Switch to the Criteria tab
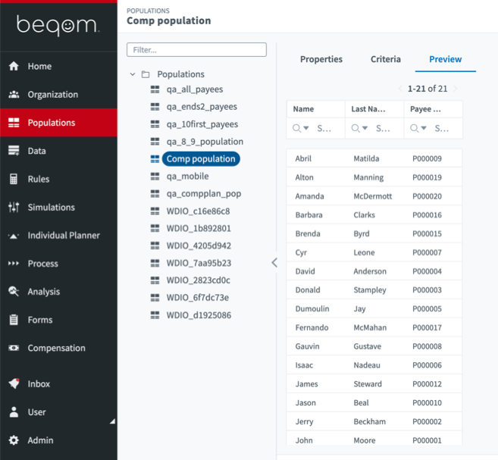498x460 pixels. pyautogui.click(x=386, y=59)
